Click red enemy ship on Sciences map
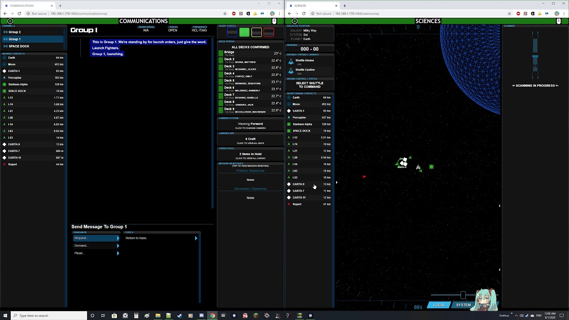The image size is (569, 320). (x=364, y=177)
